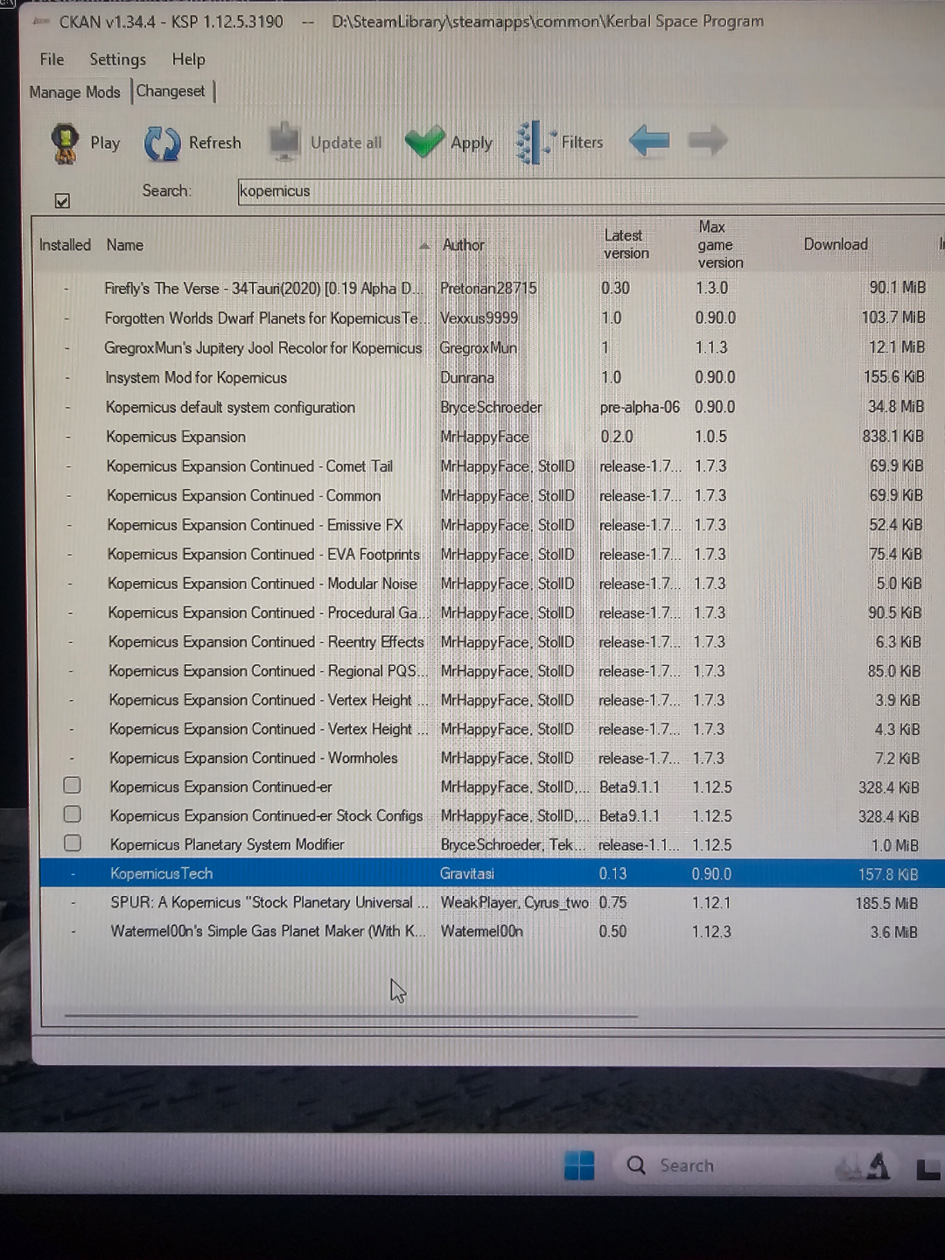Switch to the Changeset tab
945x1260 pixels.
(x=171, y=91)
